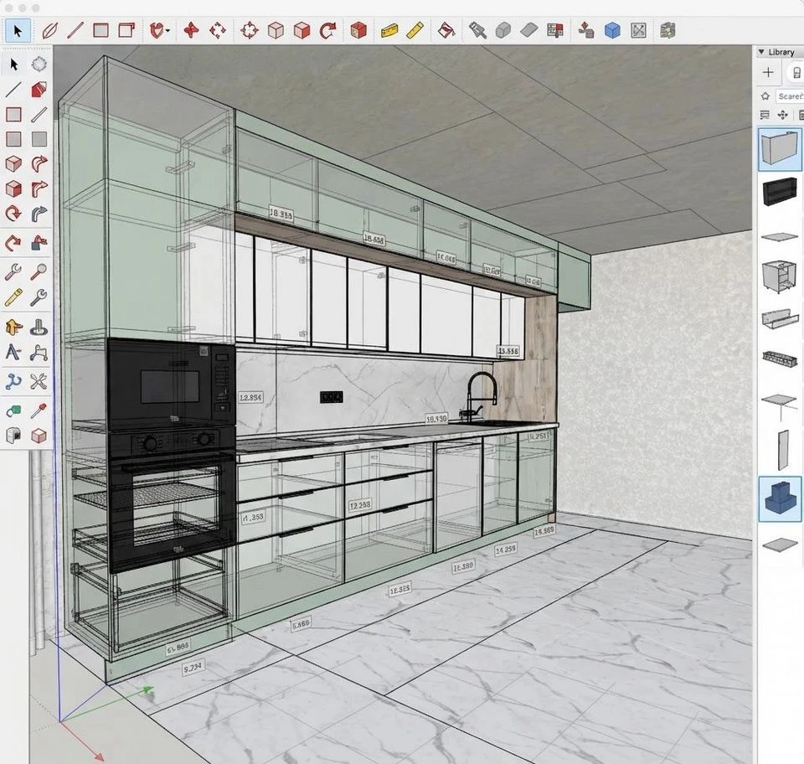Select the red four-point Move tool
The width and height of the screenshot is (804, 764).
coord(191,31)
